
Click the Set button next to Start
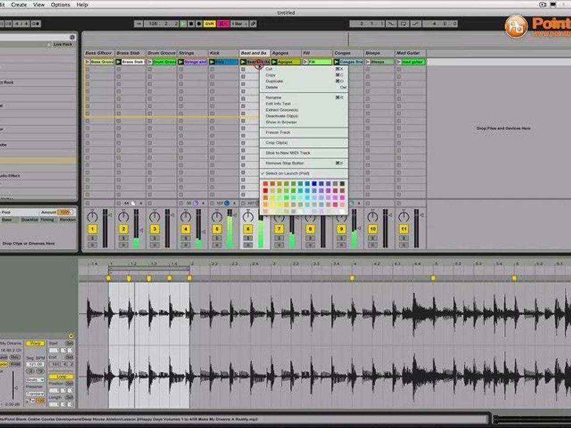(x=69, y=343)
